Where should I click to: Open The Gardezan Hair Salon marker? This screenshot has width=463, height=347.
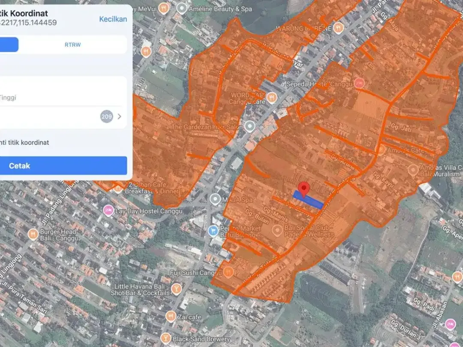(250, 126)
